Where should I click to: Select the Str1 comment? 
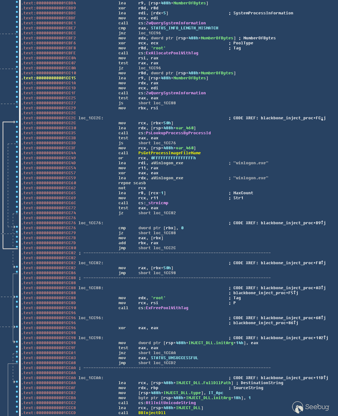pyautogui.click(x=238, y=198)
